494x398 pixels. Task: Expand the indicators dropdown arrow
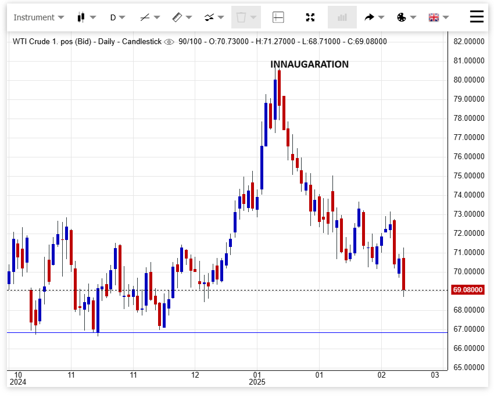(221, 17)
